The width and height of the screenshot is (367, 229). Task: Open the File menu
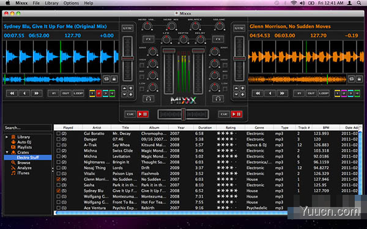tap(36, 3)
